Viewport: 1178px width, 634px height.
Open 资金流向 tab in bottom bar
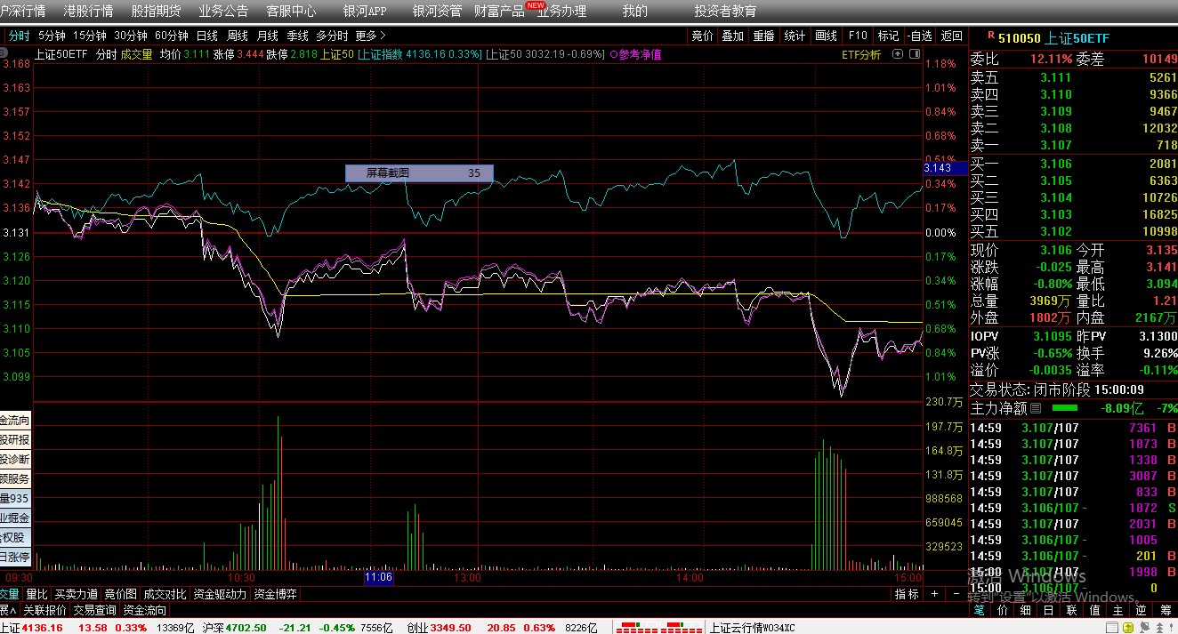pyautogui.click(x=144, y=610)
